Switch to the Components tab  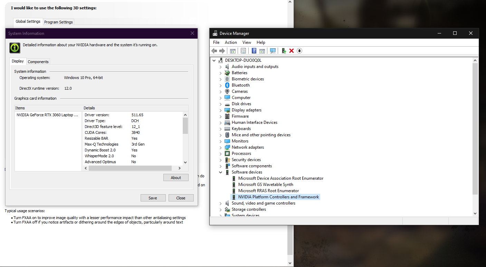[x=38, y=62]
